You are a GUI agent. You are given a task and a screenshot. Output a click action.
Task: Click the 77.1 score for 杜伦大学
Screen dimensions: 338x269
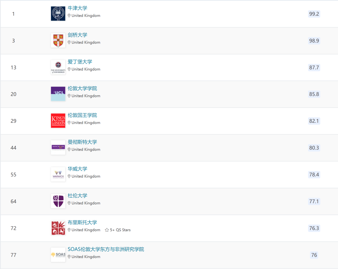[314, 201]
